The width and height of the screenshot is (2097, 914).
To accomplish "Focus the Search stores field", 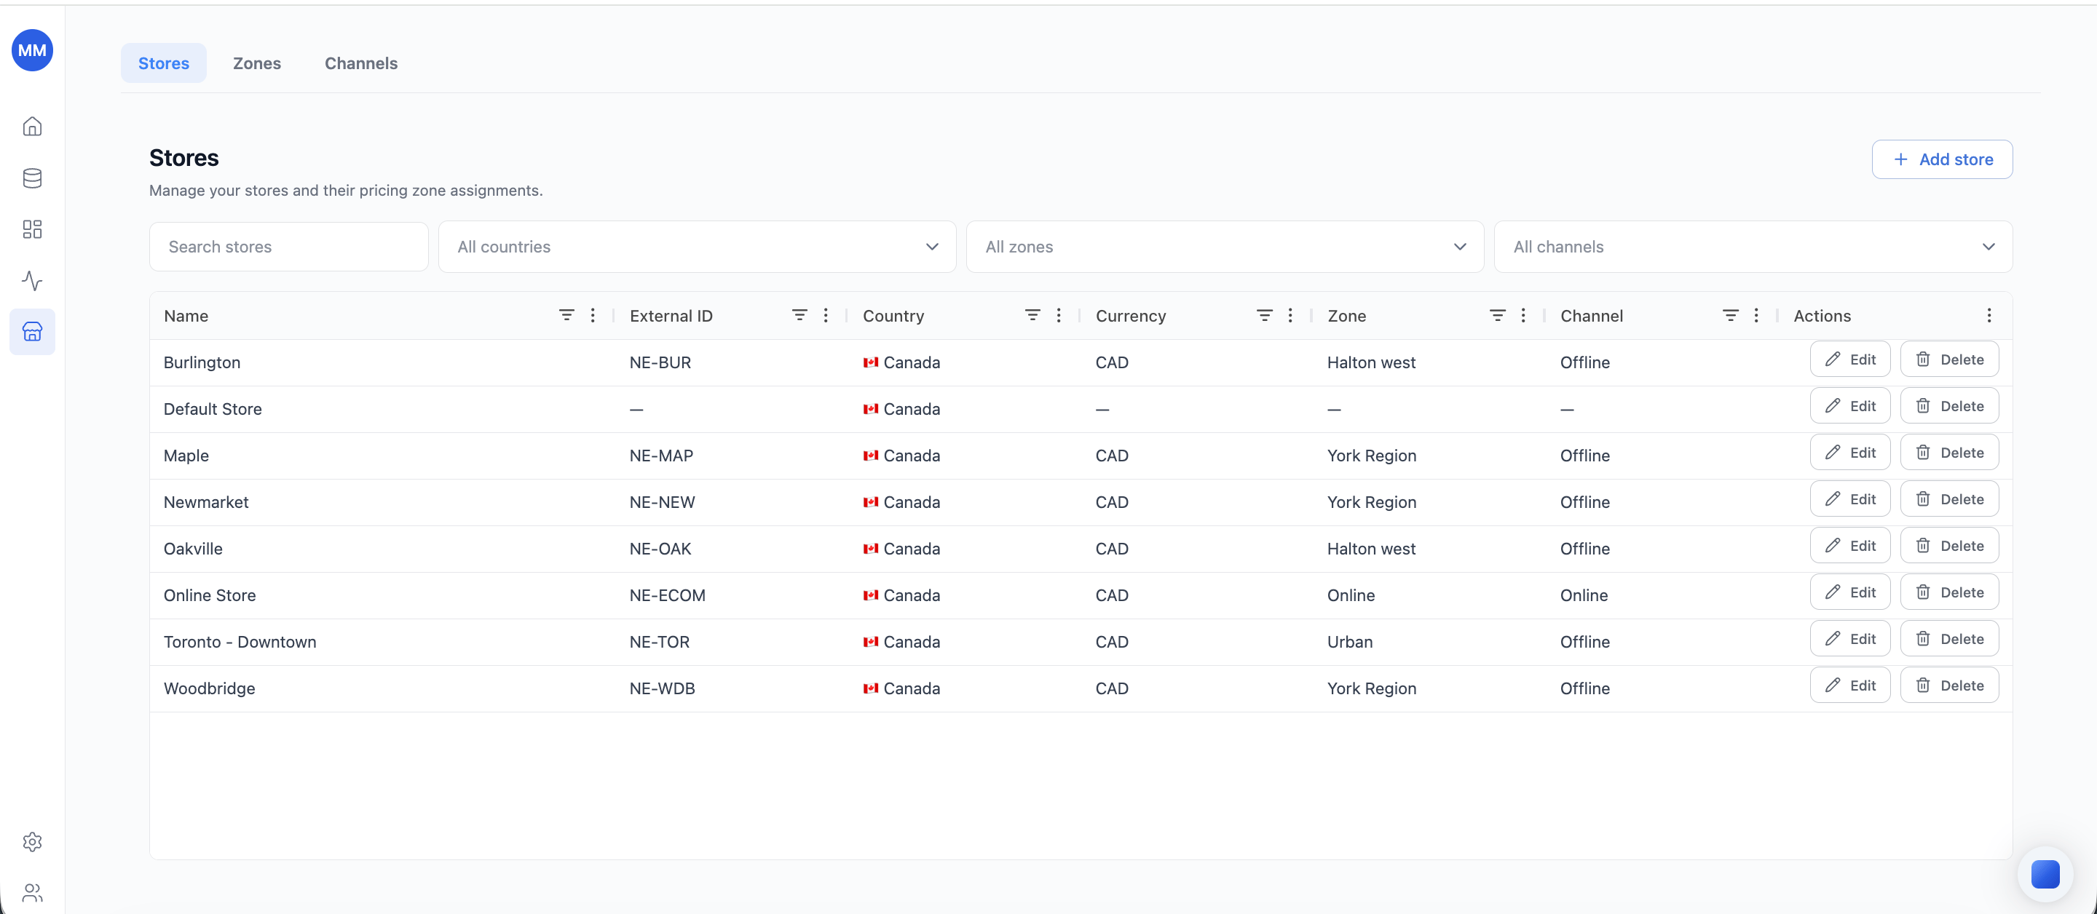I will [288, 247].
